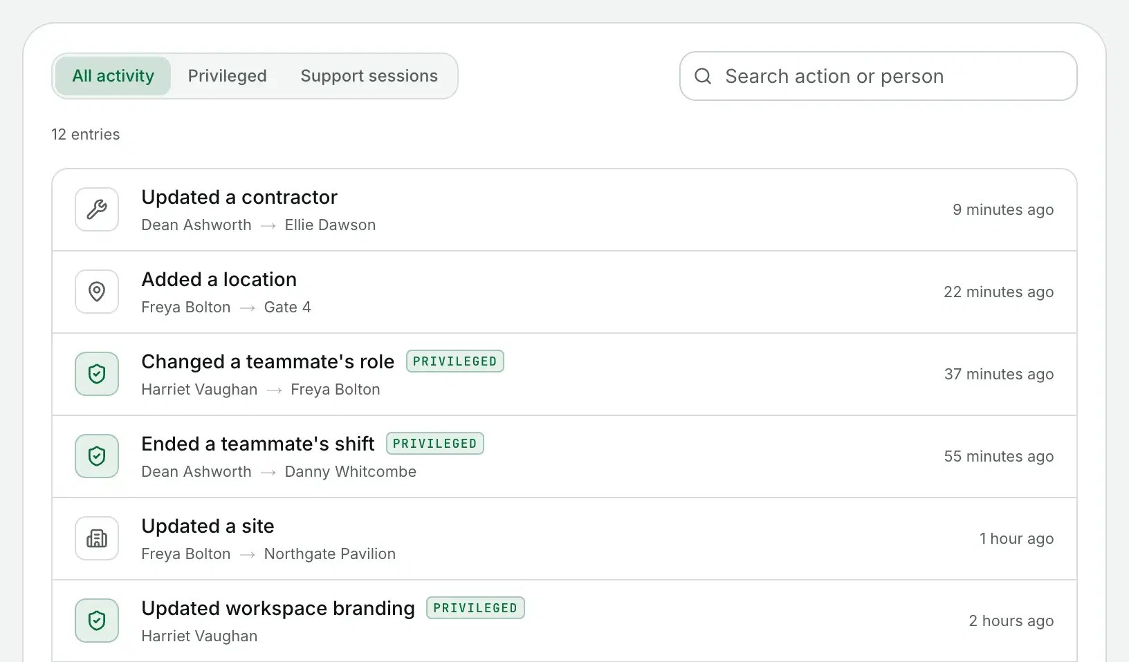Click the building icon for Updated a site
The width and height of the screenshot is (1129, 662).
click(97, 538)
